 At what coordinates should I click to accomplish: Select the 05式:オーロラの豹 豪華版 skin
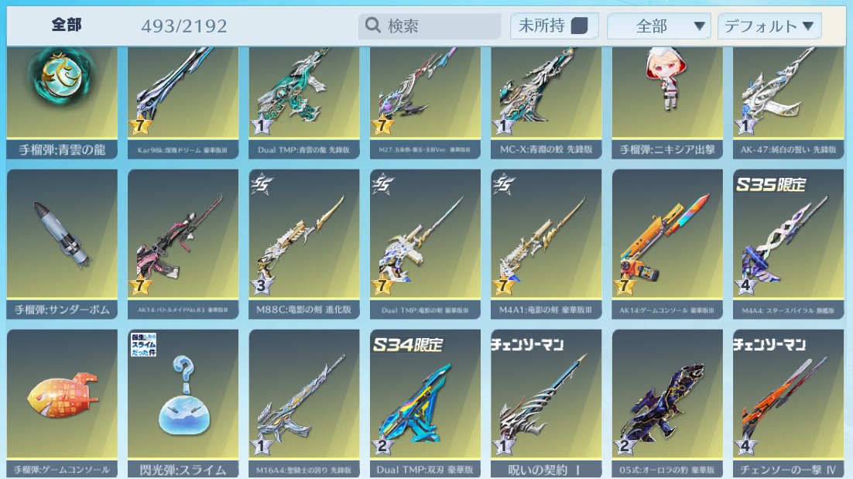tap(667, 403)
